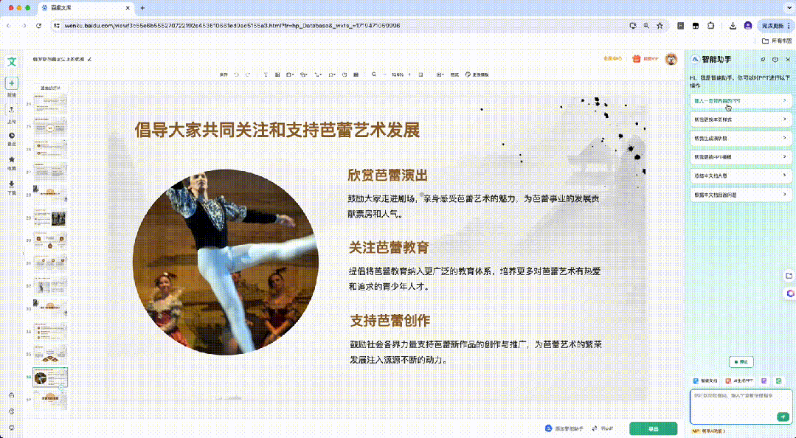Click the slide title about 芭蕾艺术发展
The image size is (796, 438).
point(277,130)
